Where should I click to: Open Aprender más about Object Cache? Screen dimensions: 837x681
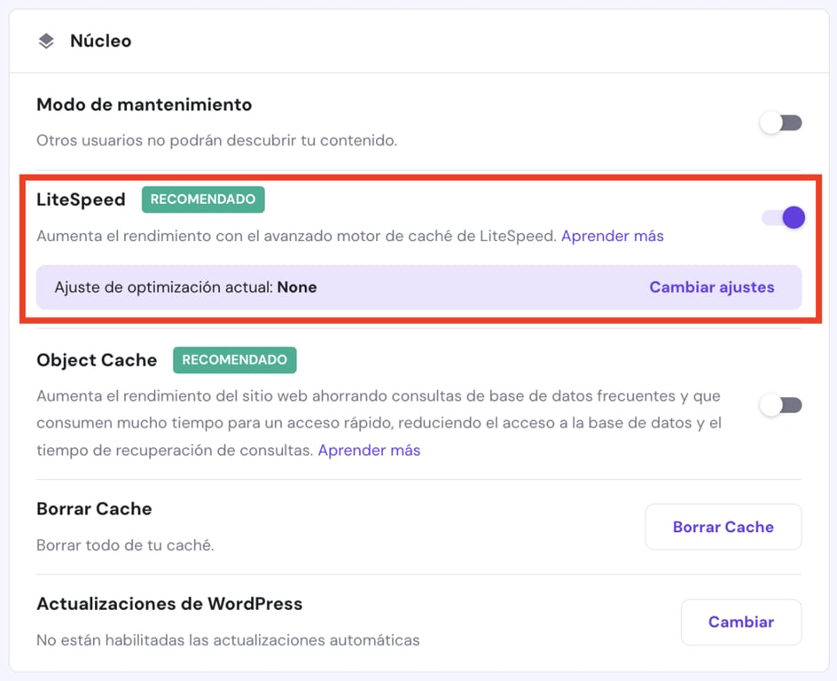coord(369,450)
